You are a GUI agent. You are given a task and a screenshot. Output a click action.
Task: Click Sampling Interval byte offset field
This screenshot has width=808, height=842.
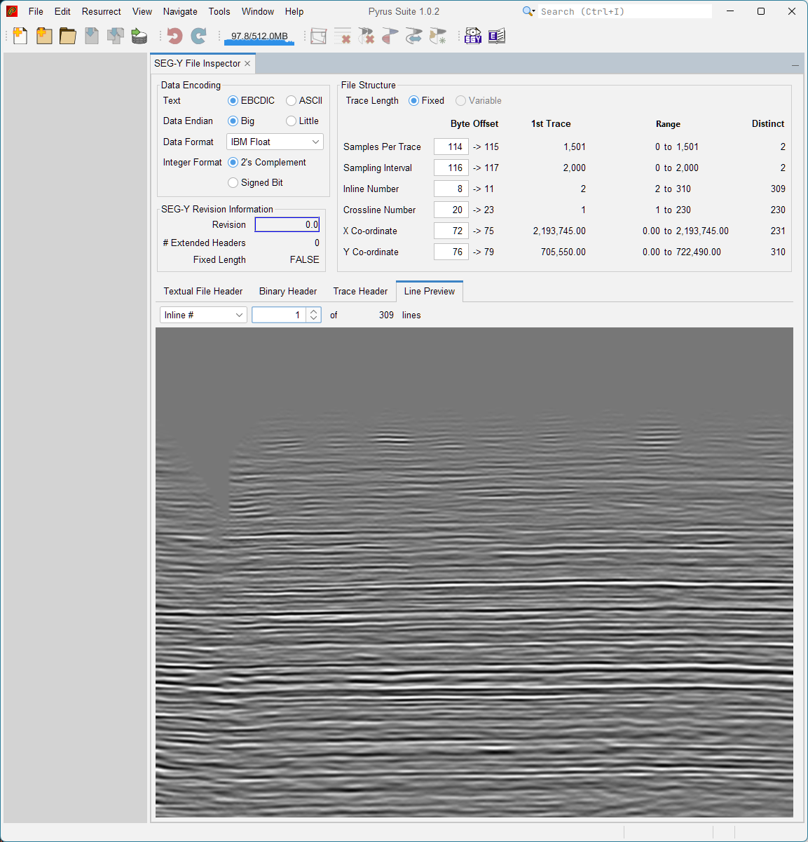click(x=451, y=168)
